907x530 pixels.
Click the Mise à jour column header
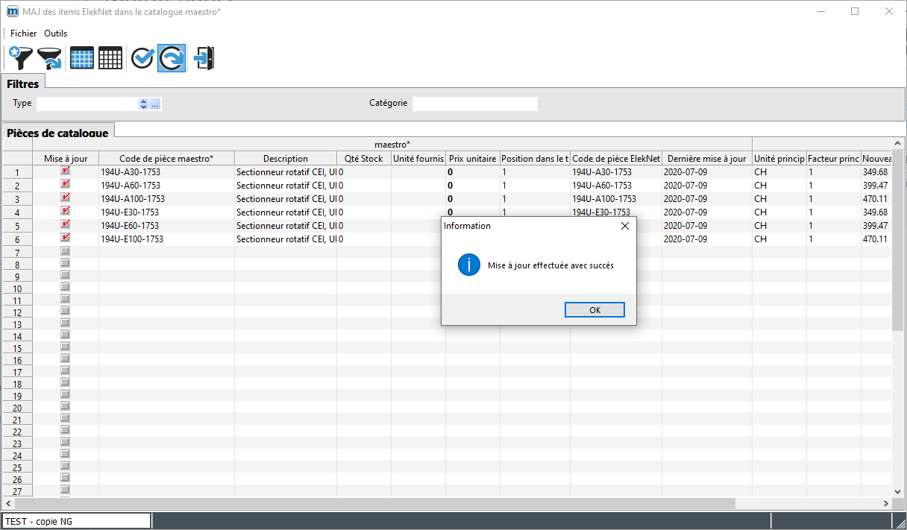66,158
